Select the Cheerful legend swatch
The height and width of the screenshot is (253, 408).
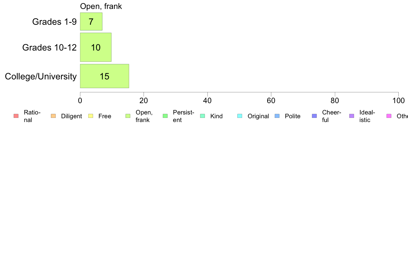314,116
